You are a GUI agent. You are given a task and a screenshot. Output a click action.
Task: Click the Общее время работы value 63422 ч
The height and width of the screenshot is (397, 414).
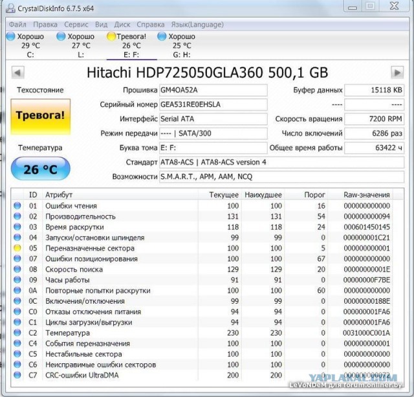pyautogui.click(x=374, y=148)
